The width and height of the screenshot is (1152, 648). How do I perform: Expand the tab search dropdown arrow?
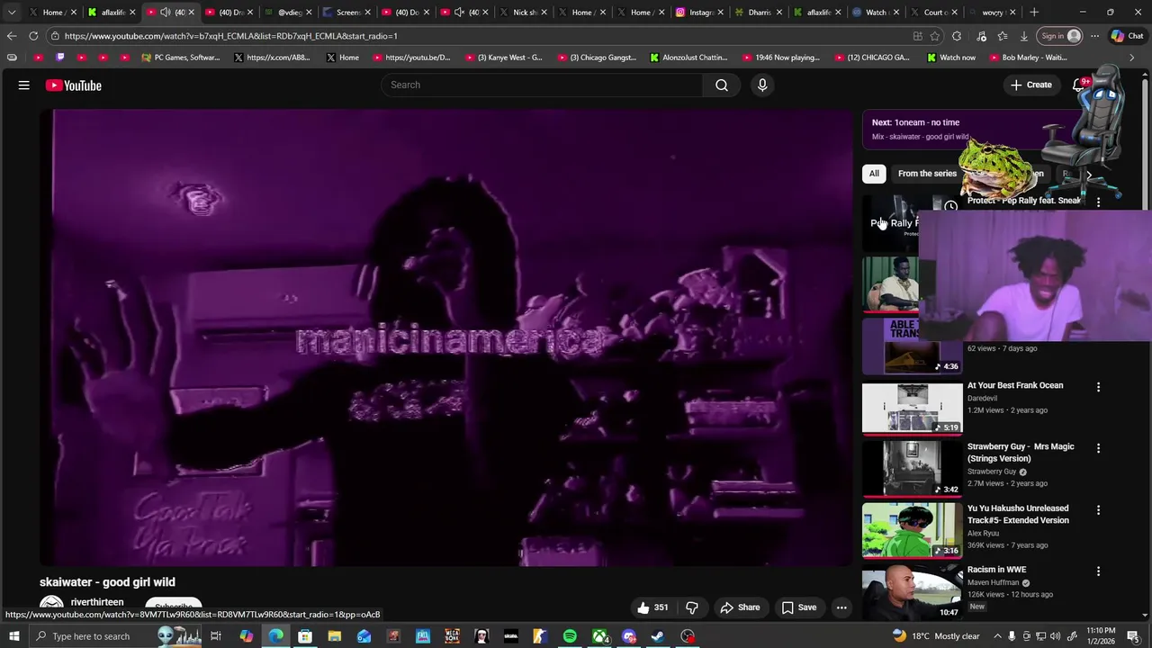[x=12, y=13]
